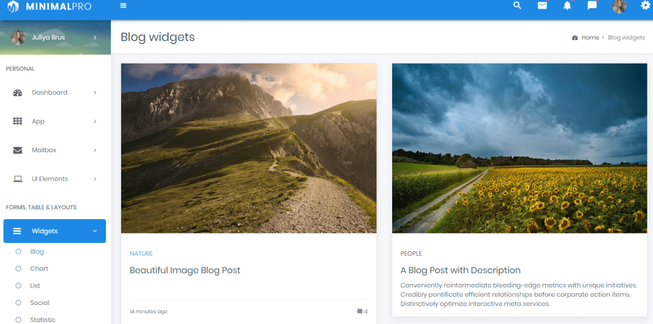The image size is (653, 324).
Task: Expand Juliya Brus profile chevron
Action: pyautogui.click(x=95, y=38)
